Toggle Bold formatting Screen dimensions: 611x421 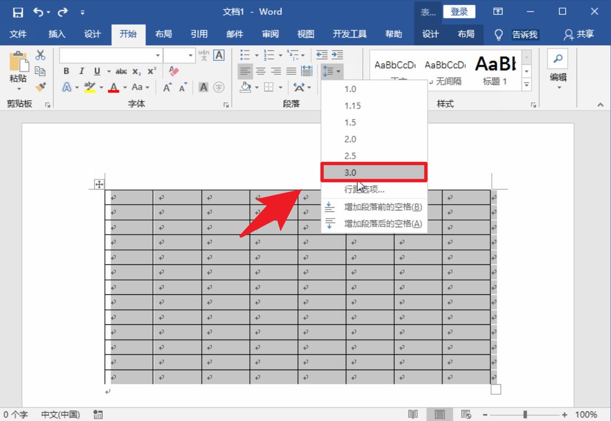pos(66,71)
